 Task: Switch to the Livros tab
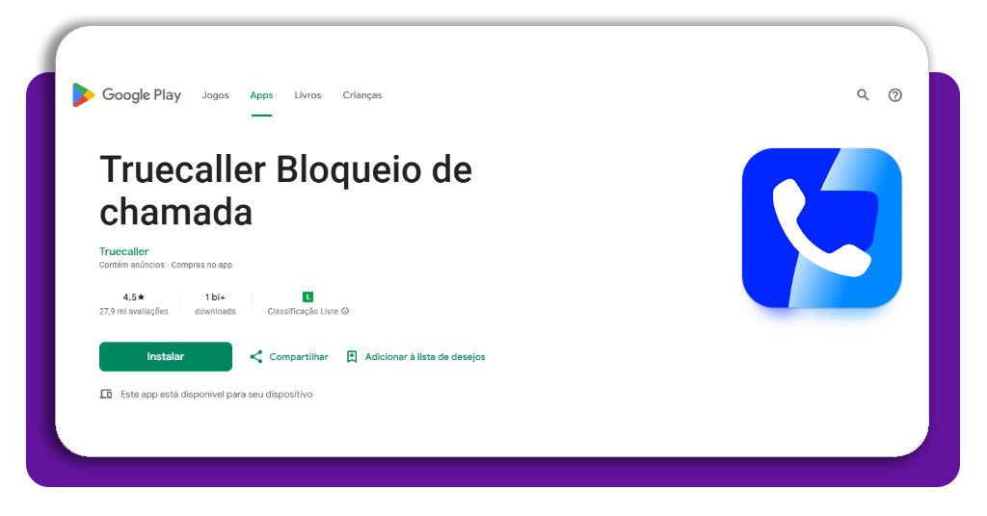click(x=307, y=95)
